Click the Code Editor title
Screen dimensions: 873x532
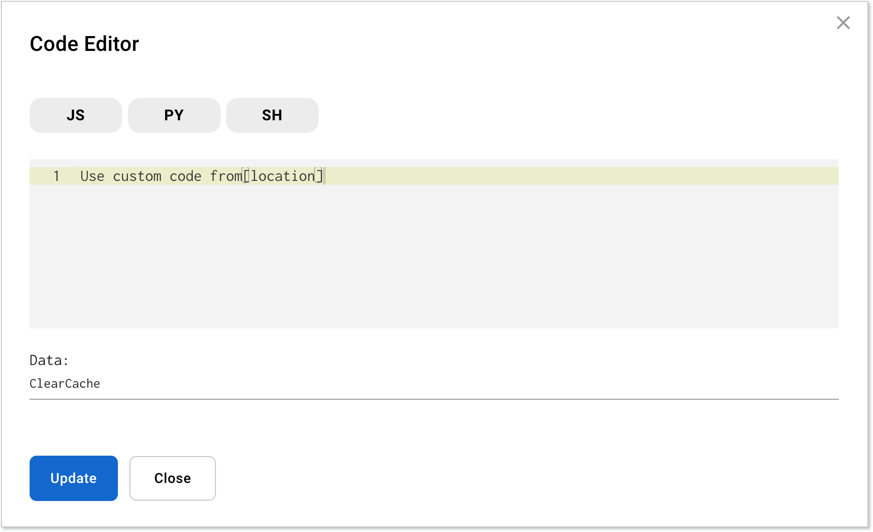(84, 43)
